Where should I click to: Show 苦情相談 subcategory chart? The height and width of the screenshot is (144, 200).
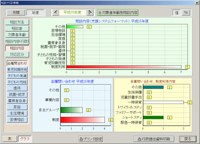(x=17, y=120)
